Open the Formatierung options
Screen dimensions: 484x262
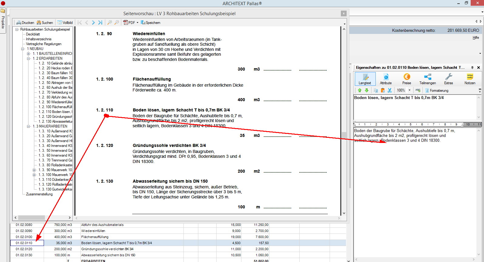[x=437, y=90]
